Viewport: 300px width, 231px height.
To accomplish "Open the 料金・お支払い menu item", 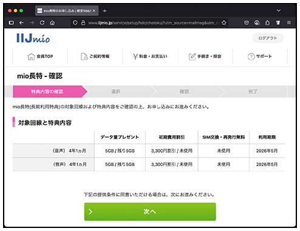I will [x=150, y=56].
